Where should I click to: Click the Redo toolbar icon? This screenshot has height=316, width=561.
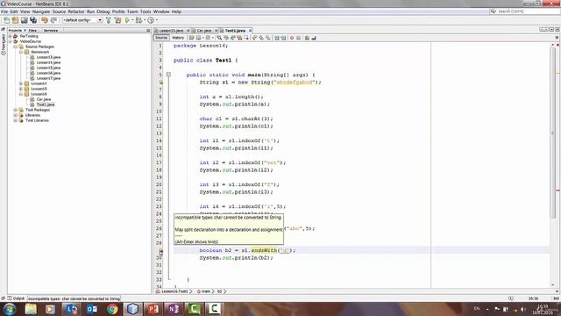pos(53,20)
